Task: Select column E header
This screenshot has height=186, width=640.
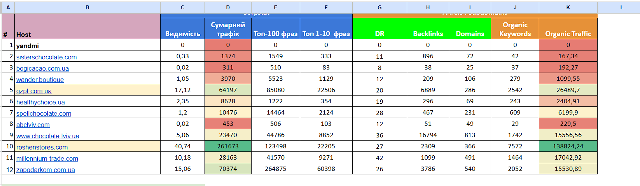Action: click(276, 7)
